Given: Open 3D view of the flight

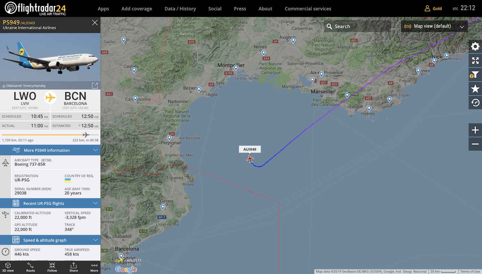Looking at the screenshot, I should coord(8,267).
